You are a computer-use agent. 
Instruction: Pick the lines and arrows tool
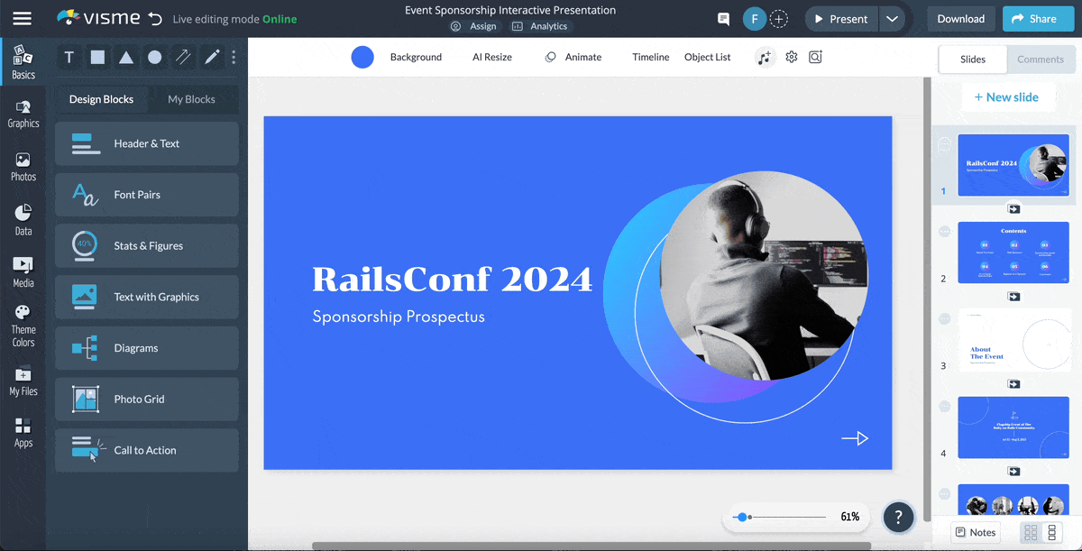pyautogui.click(x=184, y=58)
